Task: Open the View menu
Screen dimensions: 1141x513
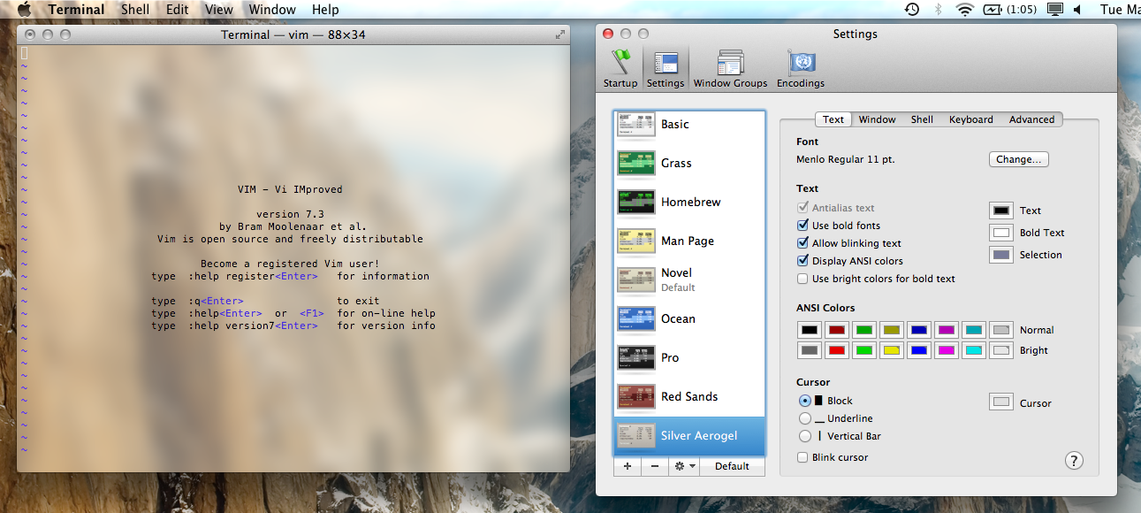Action: coord(218,10)
